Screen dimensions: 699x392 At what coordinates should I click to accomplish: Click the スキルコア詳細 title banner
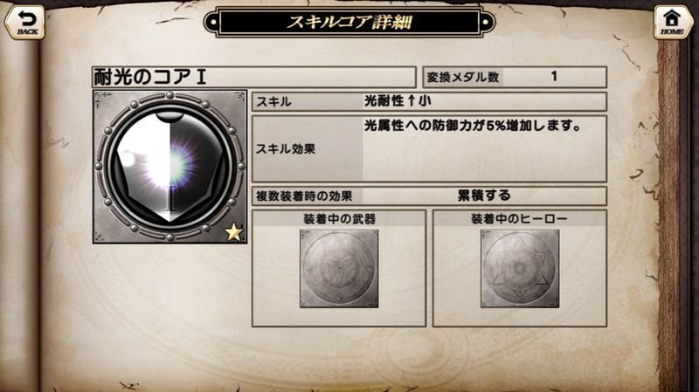pos(349,22)
